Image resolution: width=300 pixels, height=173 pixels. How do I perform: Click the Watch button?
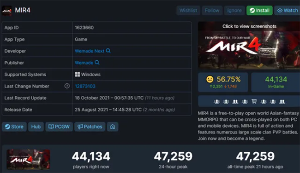click(287, 11)
